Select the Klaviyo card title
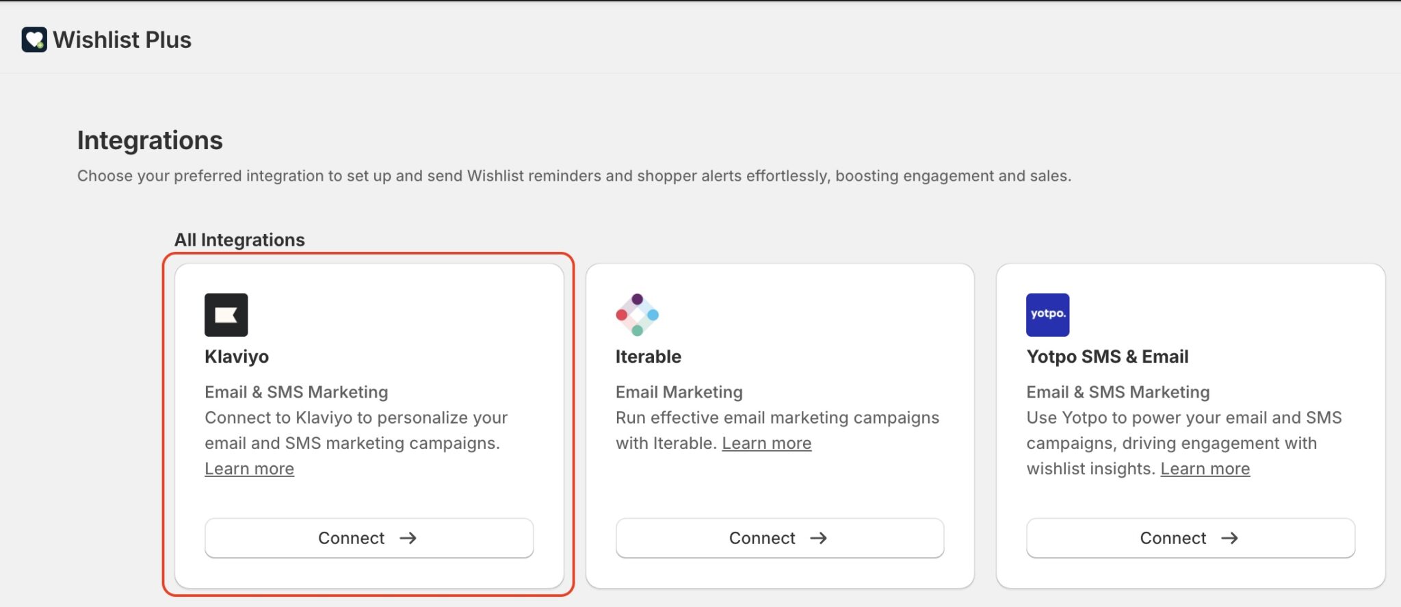1401x607 pixels. point(237,357)
